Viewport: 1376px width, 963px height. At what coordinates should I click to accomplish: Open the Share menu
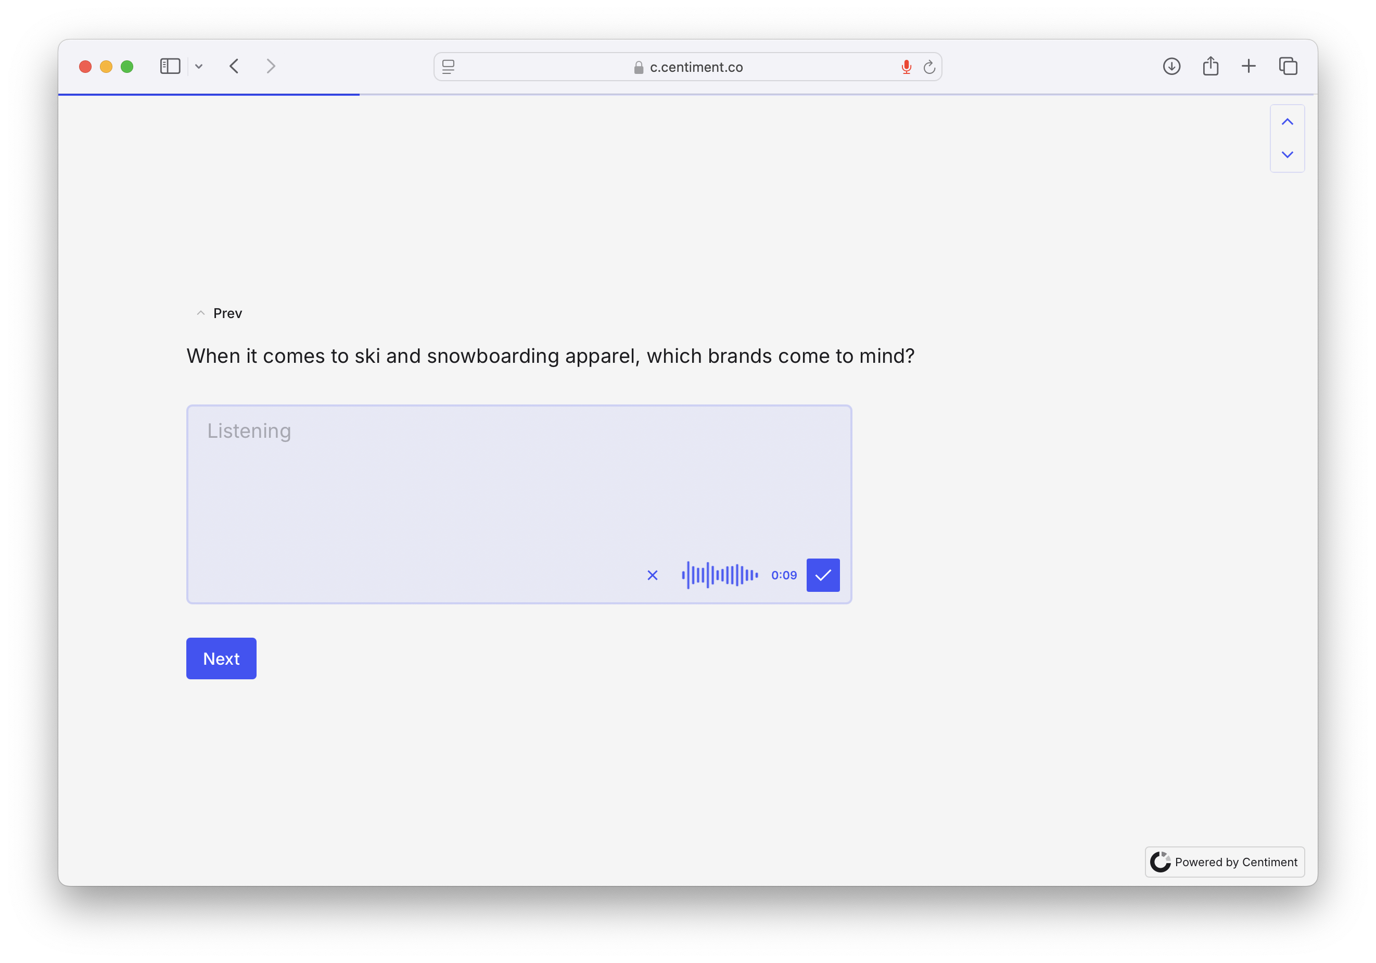1210,66
